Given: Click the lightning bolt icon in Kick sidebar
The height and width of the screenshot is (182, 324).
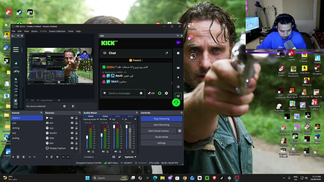Looking at the screenshot, I should click(178, 77).
